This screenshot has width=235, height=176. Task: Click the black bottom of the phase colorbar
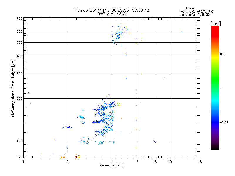215,147
